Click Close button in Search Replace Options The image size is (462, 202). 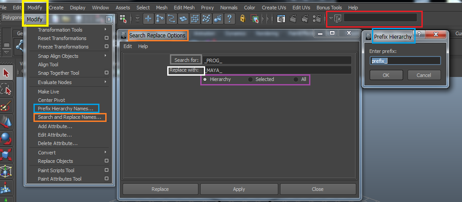pyautogui.click(x=318, y=189)
